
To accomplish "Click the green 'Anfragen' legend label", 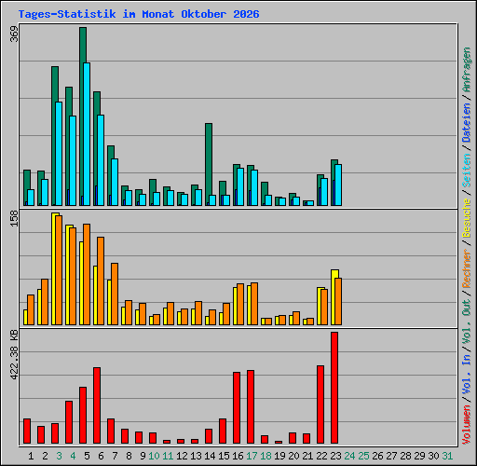I will point(467,70).
